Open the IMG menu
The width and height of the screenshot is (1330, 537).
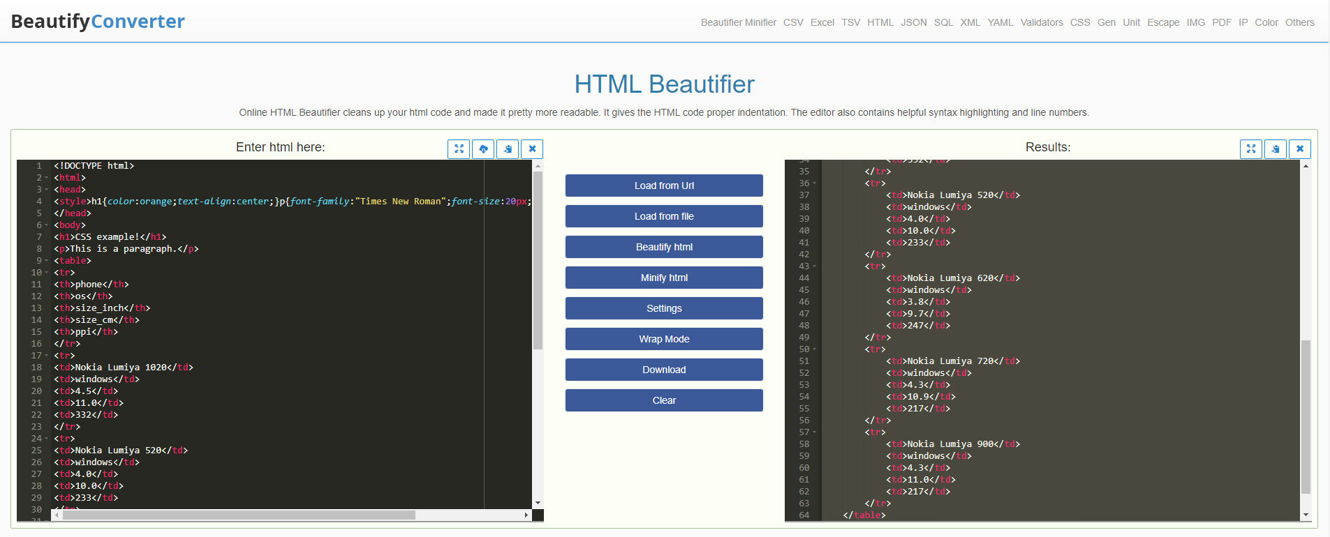pyautogui.click(x=1196, y=22)
